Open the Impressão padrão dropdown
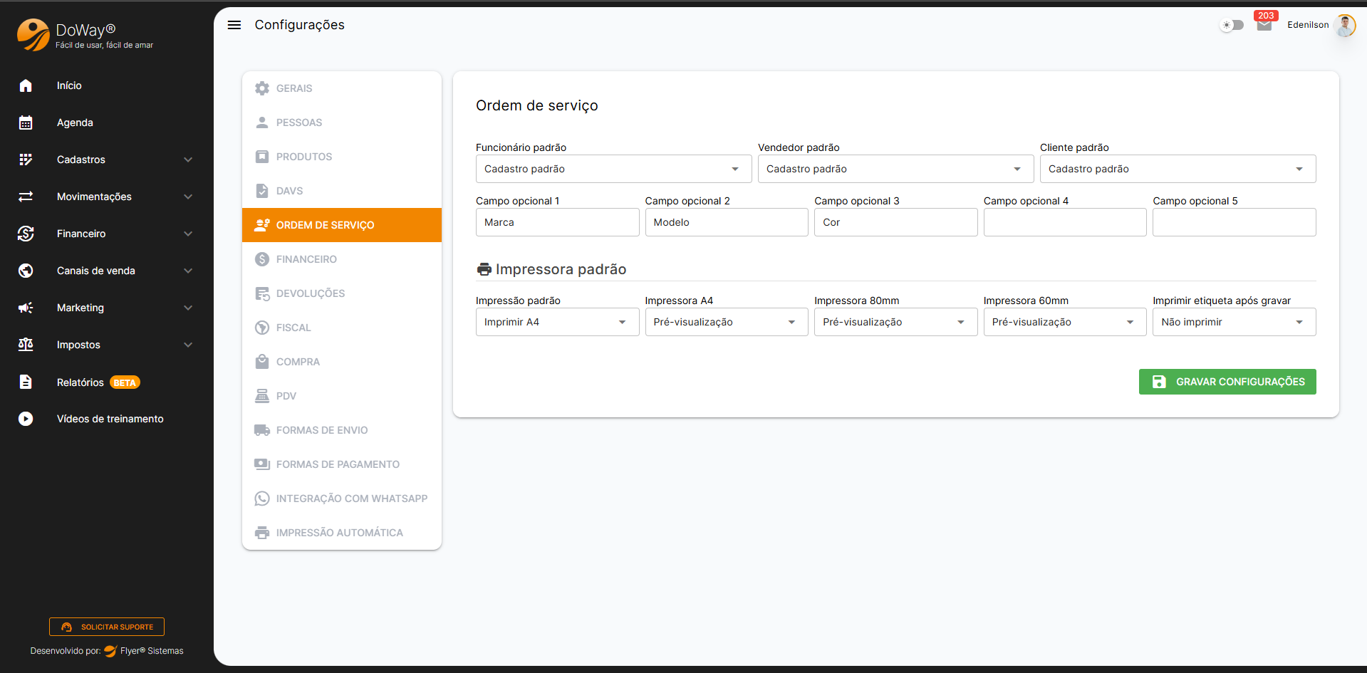 (x=556, y=322)
